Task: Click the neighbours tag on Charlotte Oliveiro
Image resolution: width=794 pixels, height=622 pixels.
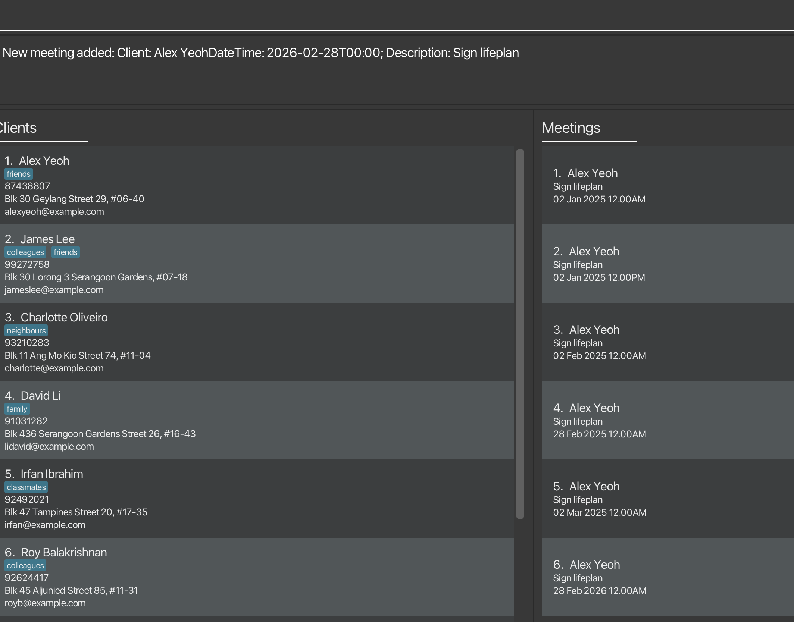Action: (26, 331)
